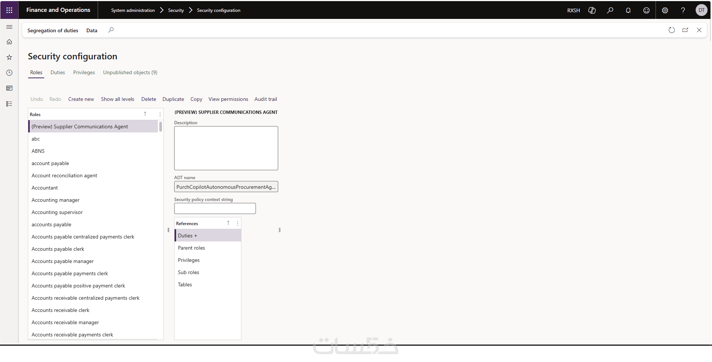Select the abc role
712x362 pixels.
[x=93, y=139]
